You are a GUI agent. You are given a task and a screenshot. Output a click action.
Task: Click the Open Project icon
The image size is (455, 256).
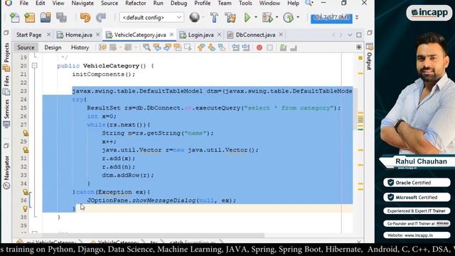[45, 17]
